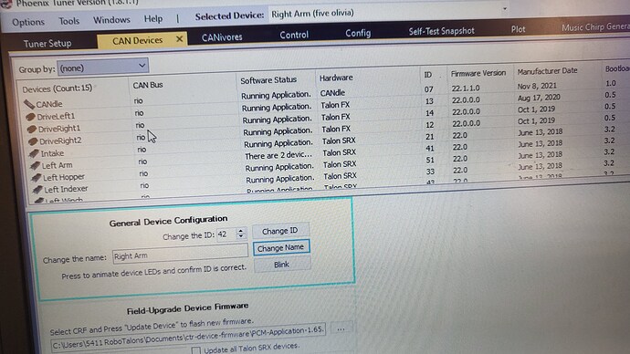Click the Change ID button

tap(280, 231)
